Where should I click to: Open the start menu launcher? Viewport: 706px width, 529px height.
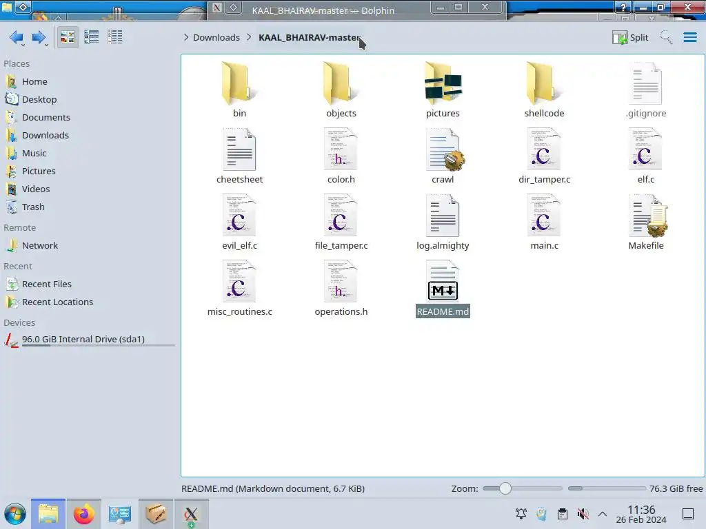coord(15,514)
